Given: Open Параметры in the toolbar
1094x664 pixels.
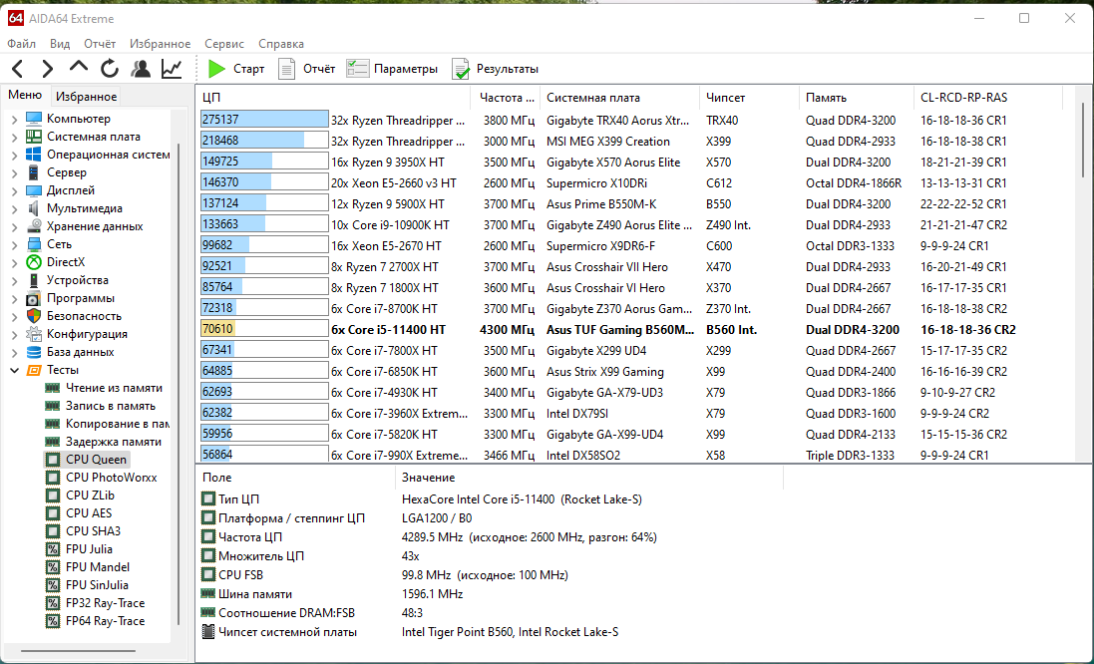Looking at the screenshot, I should click(392, 69).
